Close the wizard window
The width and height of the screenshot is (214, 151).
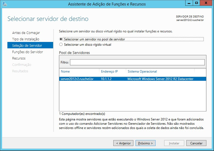tap(206, 3)
